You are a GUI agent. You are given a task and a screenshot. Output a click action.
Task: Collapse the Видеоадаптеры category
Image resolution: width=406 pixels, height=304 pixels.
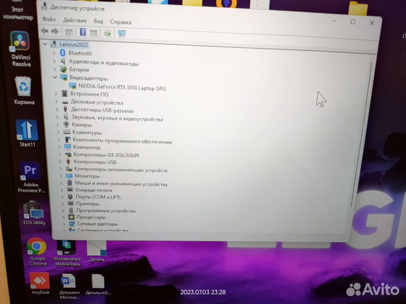tap(55, 77)
